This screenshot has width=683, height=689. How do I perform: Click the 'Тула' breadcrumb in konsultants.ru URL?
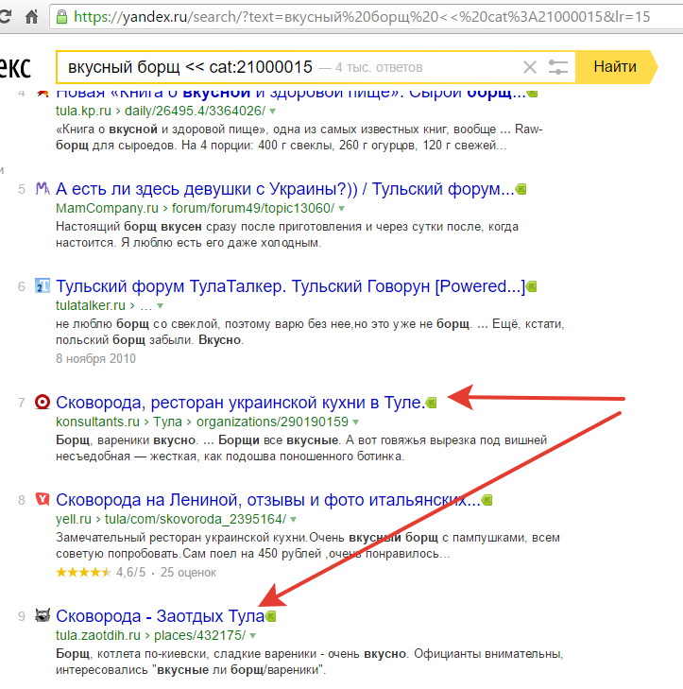pos(167,422)
